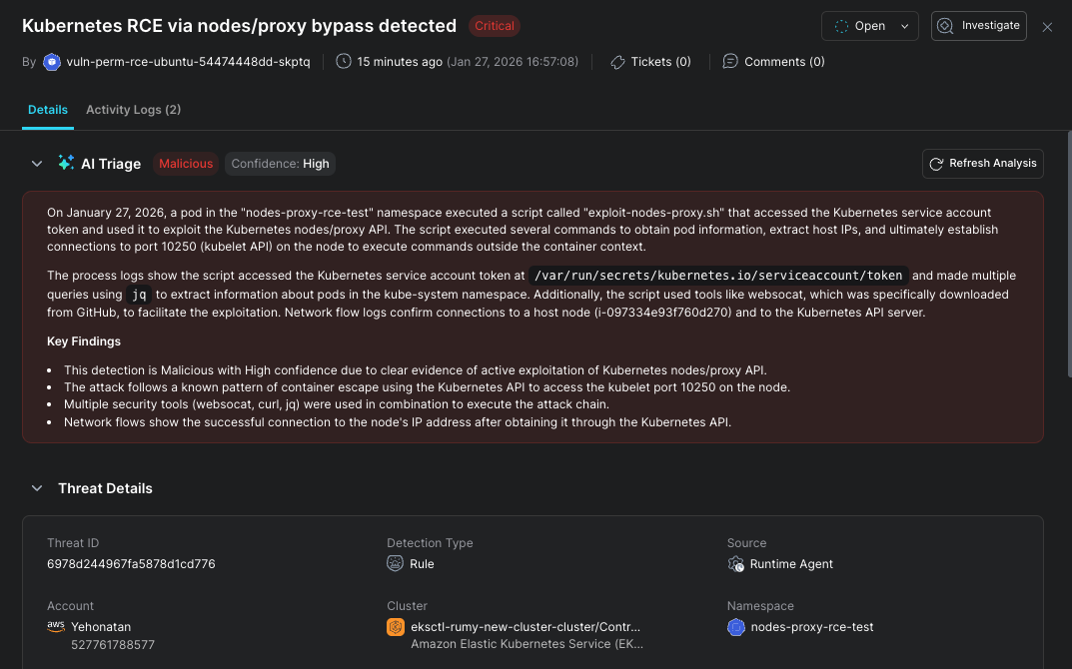Click the refresh arrow icon in Refresh Analysis
Image resolution: width=1072 pixels, height=669 pixels.
pyautogui.click(x=936, y=164)
